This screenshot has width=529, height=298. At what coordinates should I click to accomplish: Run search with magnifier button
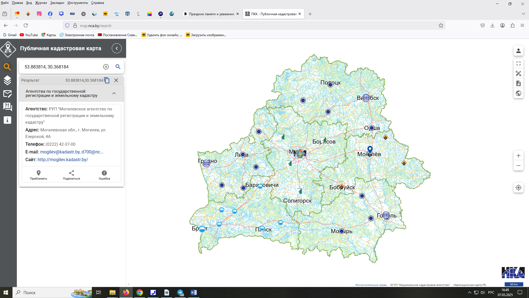tap(118, 67)
